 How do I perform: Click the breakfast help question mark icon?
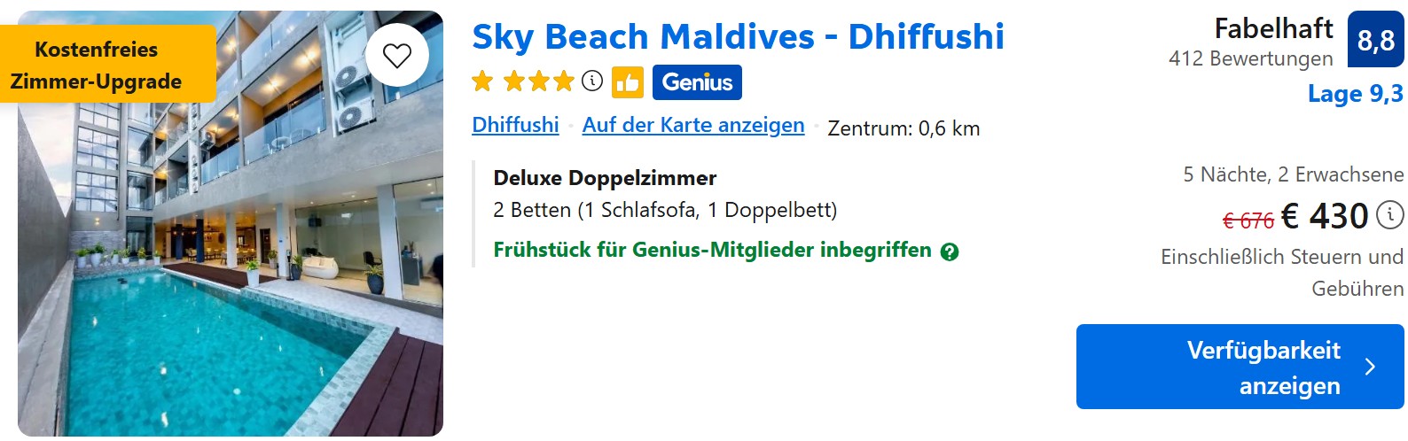click(950, 252)
